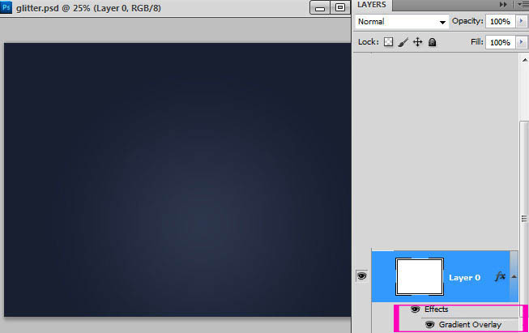Click the lock all padlock icon

(432, 42)
